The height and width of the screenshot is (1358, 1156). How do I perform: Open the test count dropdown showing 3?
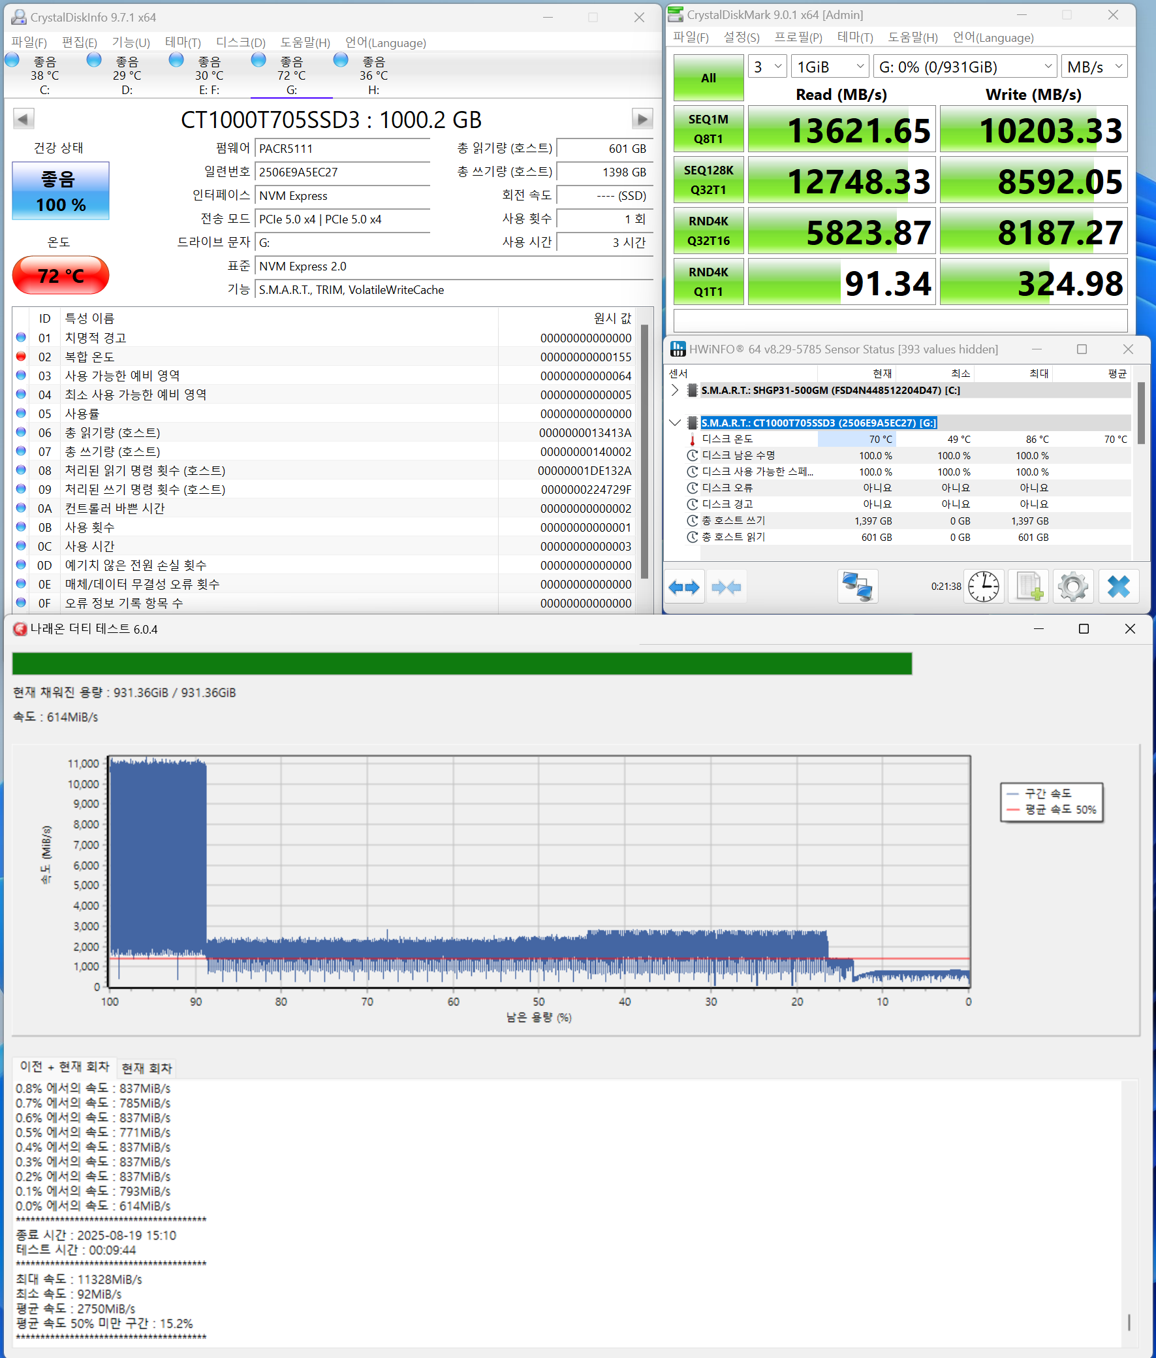pos(767,67)
